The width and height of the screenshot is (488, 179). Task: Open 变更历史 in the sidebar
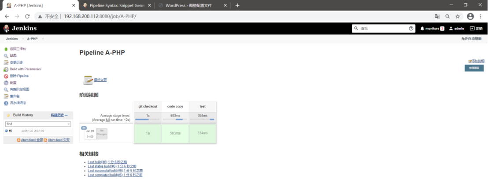[16, 62]
